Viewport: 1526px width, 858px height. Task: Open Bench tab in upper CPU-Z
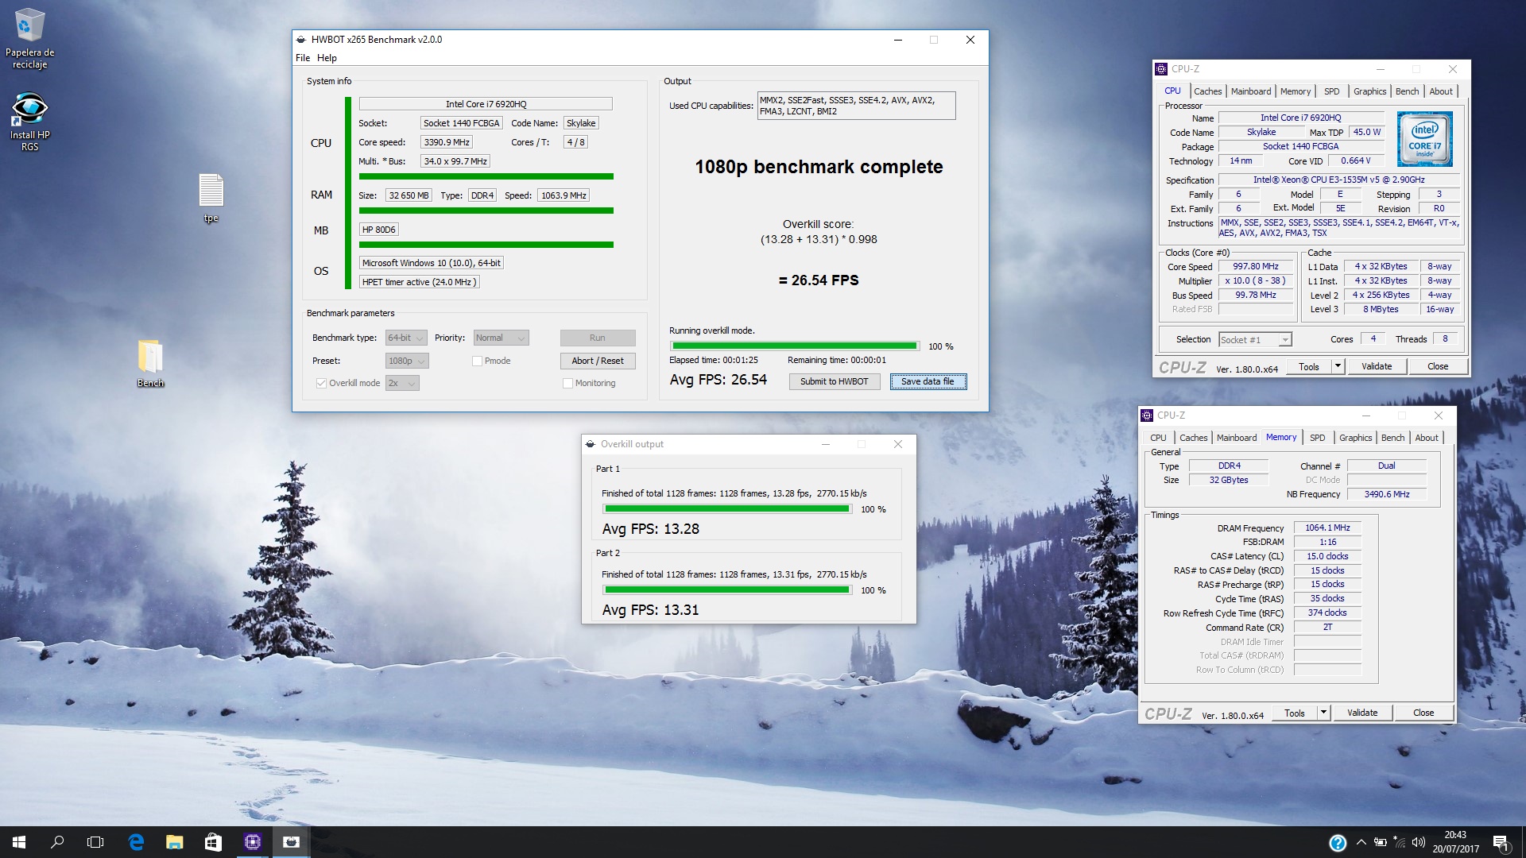(x=1407, y=91)
